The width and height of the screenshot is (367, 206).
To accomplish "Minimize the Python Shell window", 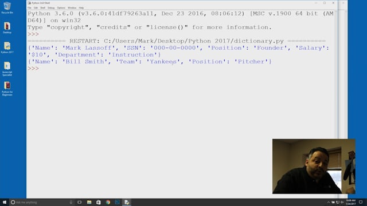I will [316, 3].
